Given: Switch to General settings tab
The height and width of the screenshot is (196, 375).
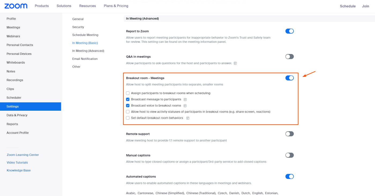Looking at the screenshot, I should 78,19.
